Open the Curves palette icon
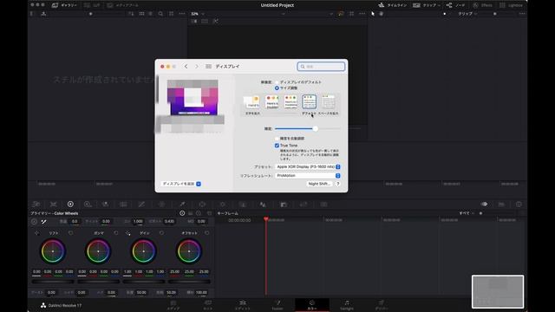 pos(141,205)
